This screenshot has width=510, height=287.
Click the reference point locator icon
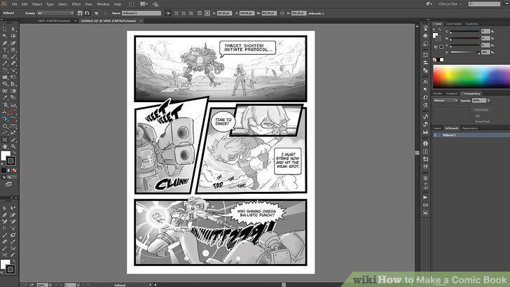[207, 13]
